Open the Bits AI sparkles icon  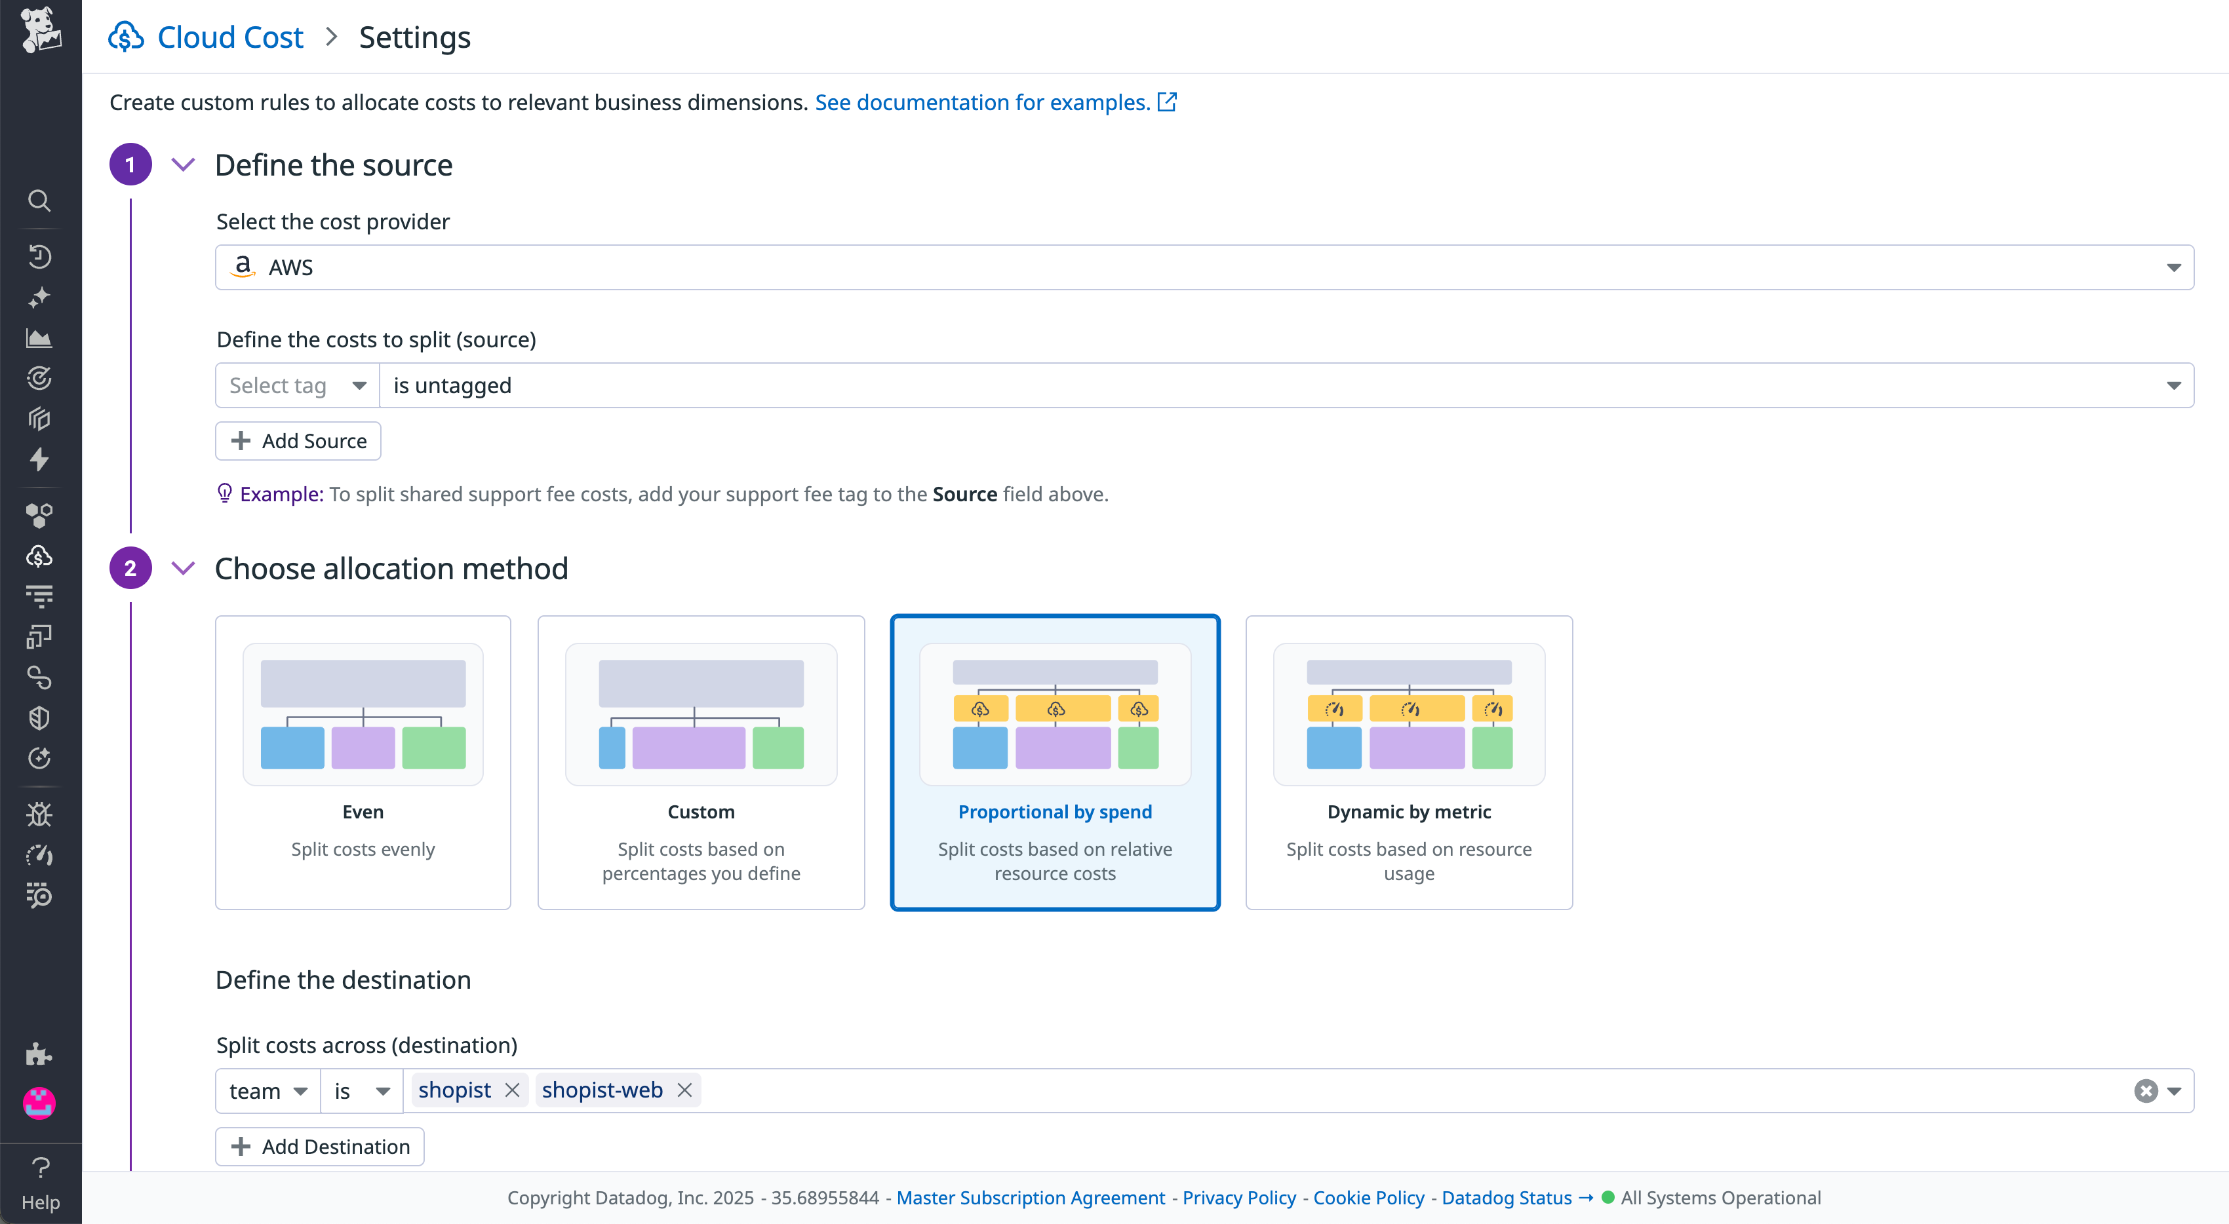[x=40, y=297]
